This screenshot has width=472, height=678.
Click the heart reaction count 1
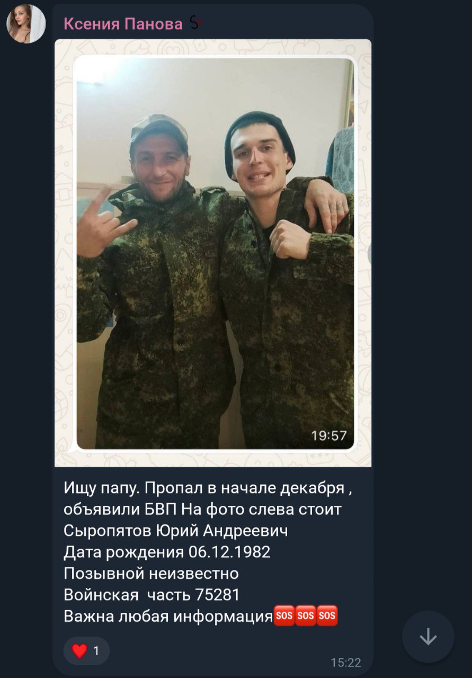[96, 651]
